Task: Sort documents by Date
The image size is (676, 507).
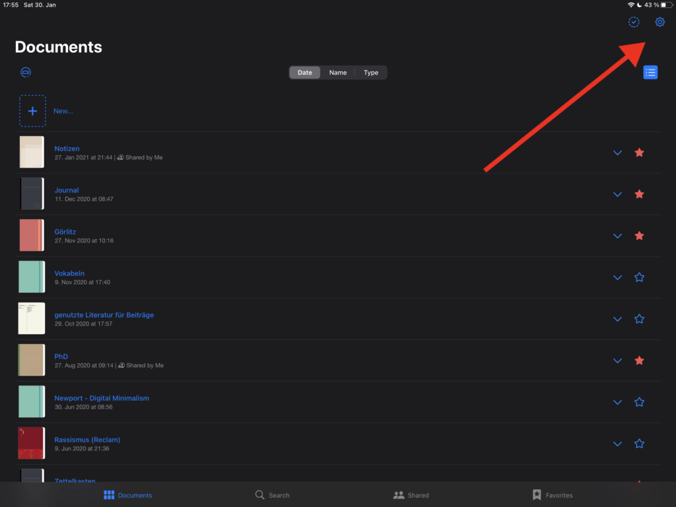Action: tap(304, 73)
